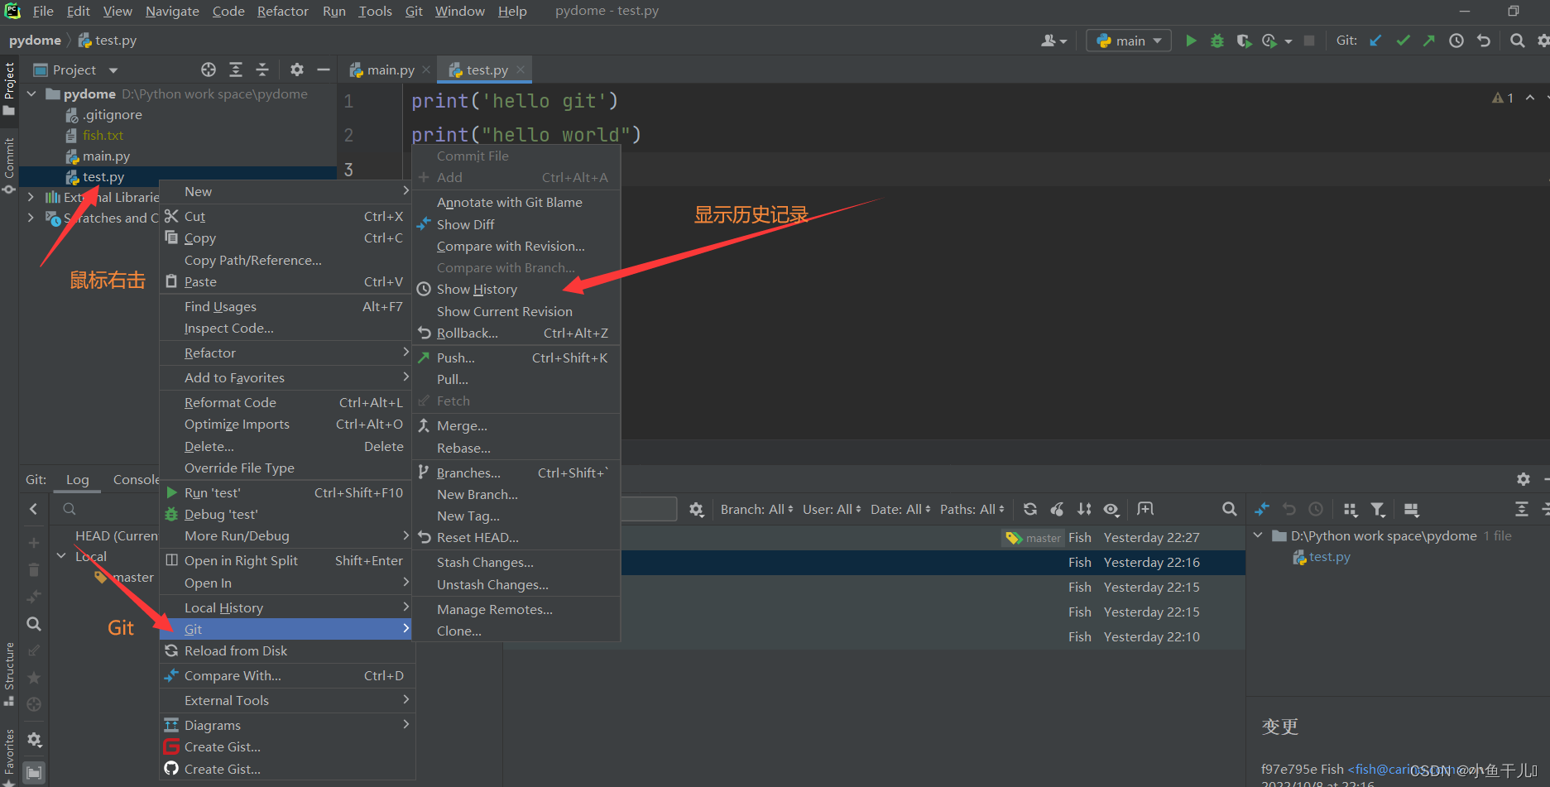Select Reload from Disk in context menu
1550x787 pixels.
tap(286, 650)
